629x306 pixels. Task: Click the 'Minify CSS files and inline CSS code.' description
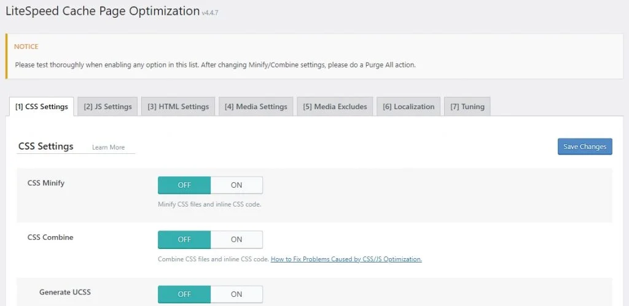[209, 205]
